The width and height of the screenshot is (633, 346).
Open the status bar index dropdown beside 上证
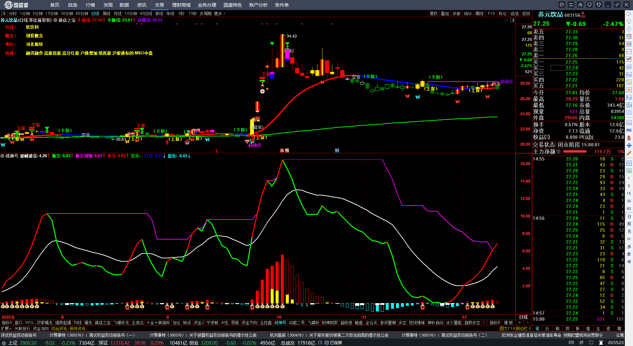4,343
